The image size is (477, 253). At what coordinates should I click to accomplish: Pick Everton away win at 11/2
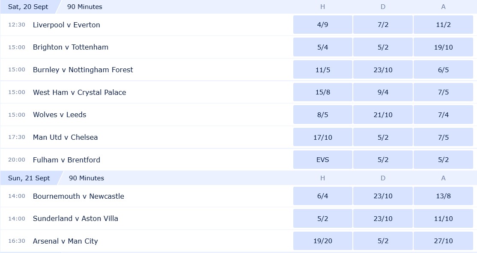443,25
